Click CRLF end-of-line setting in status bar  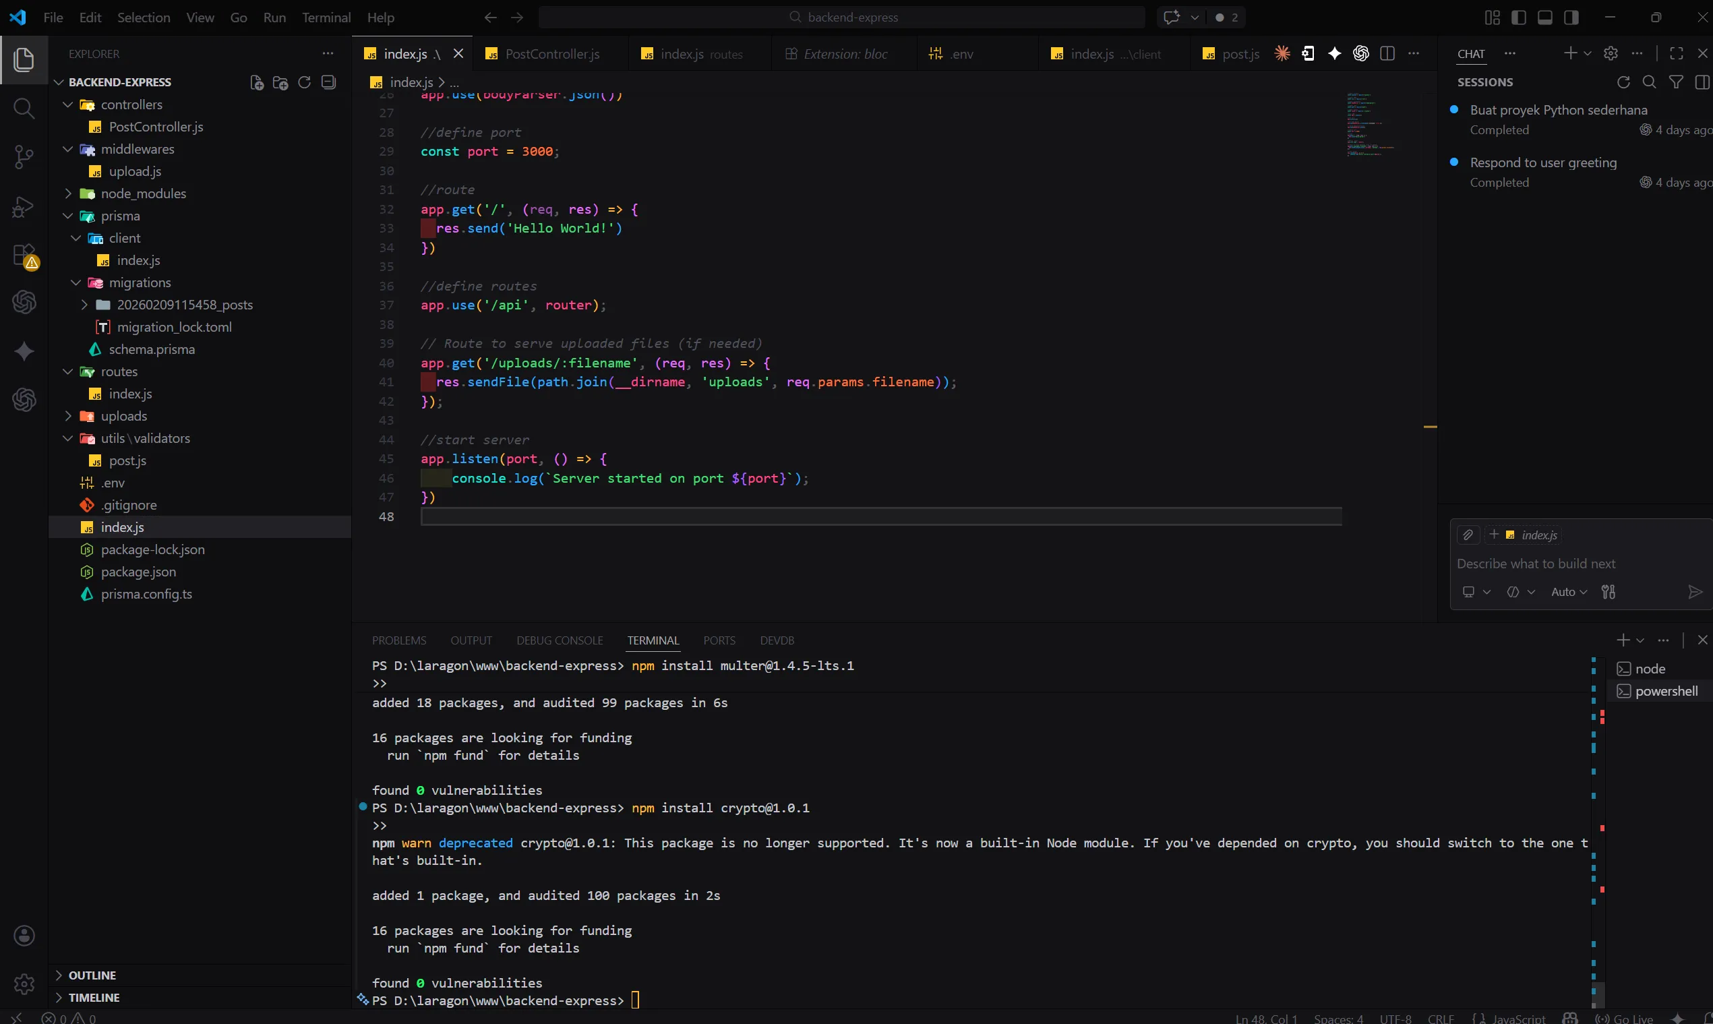click(x=1441, y=1019)
